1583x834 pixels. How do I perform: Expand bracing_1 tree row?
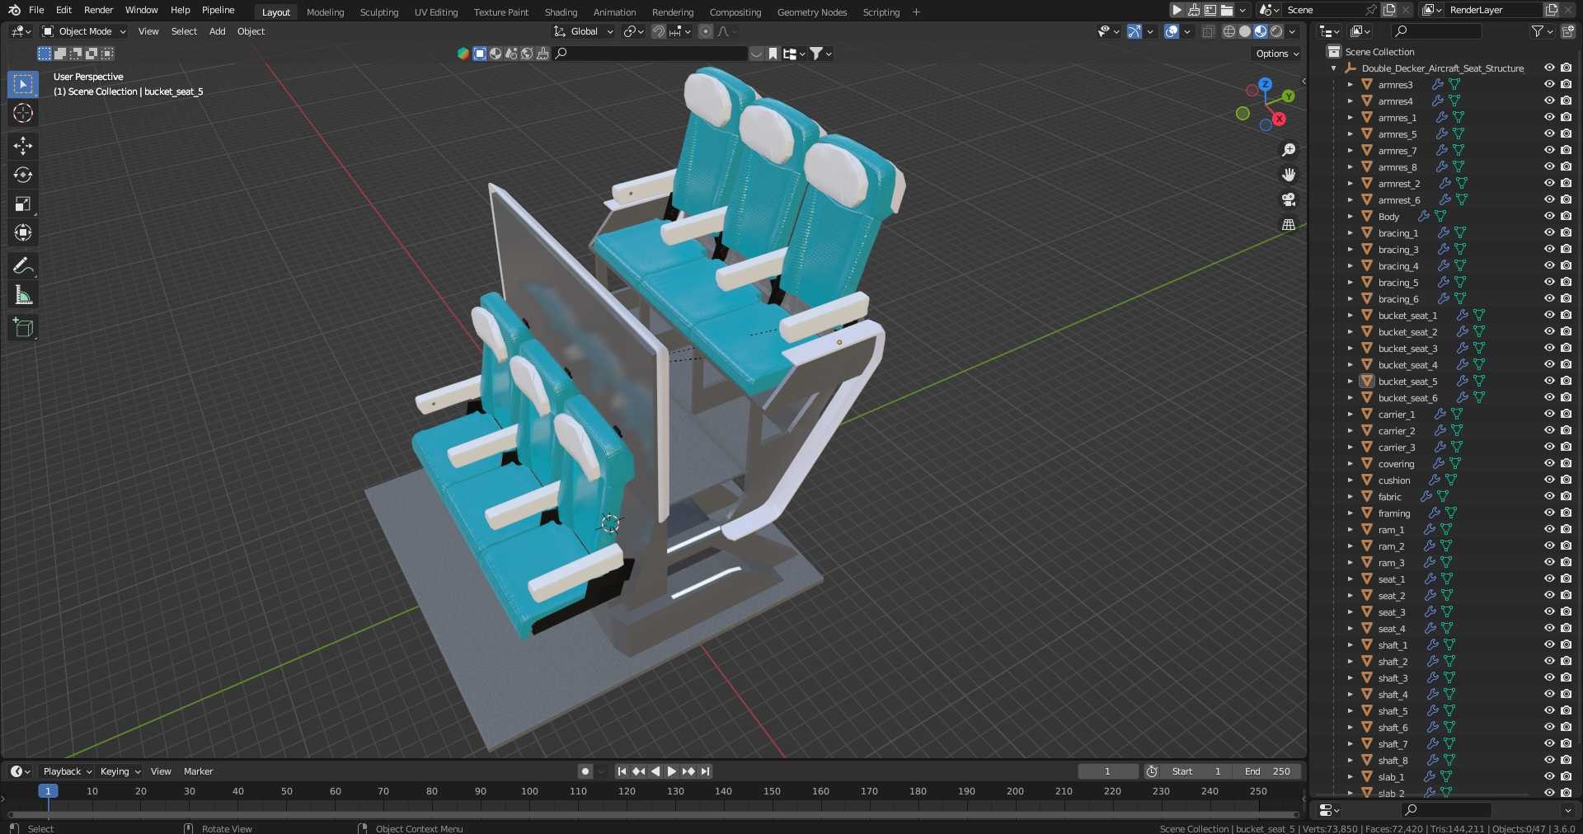coord(1350,232)
